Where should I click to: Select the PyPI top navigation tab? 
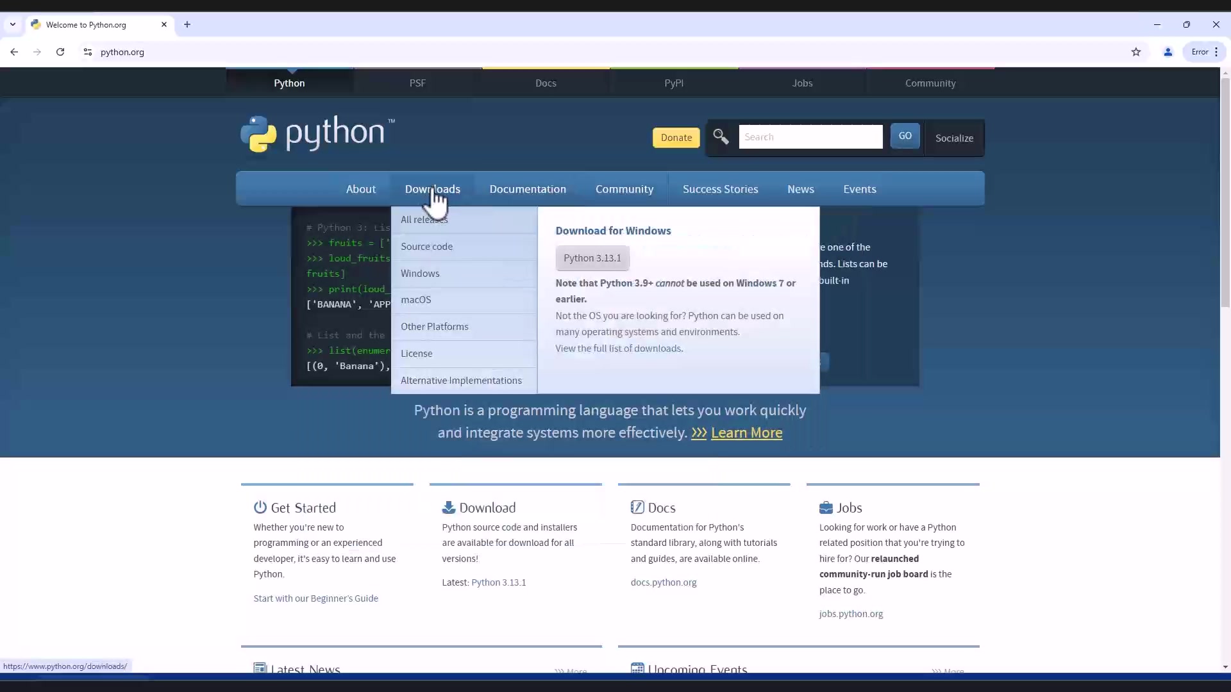[x=674, y=83]
